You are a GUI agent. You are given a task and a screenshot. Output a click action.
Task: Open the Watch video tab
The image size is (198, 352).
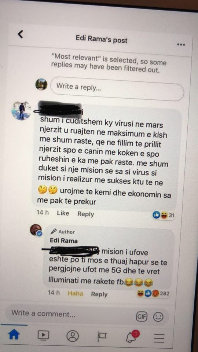(x=43, y=335)
